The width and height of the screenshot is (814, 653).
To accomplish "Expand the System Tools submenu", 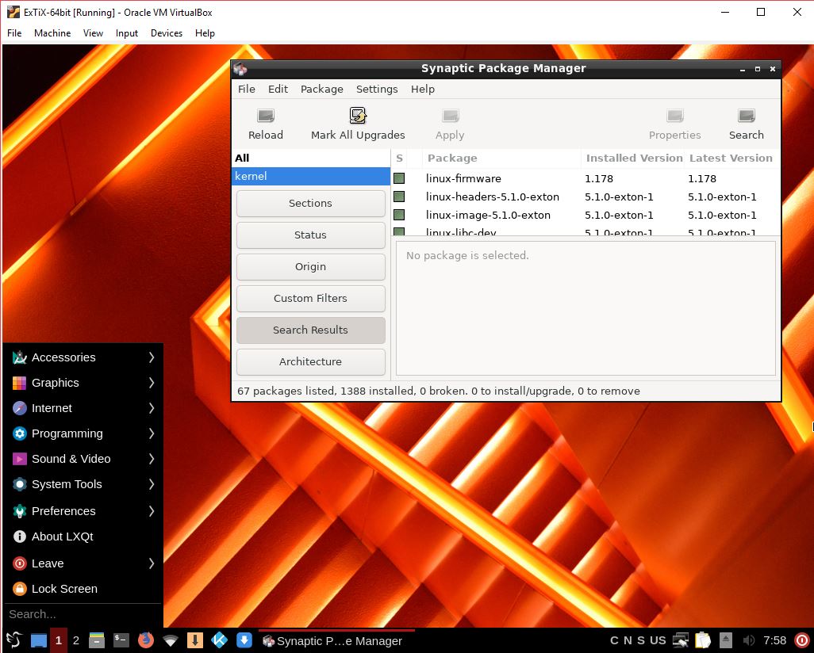I will click(67, 484).
